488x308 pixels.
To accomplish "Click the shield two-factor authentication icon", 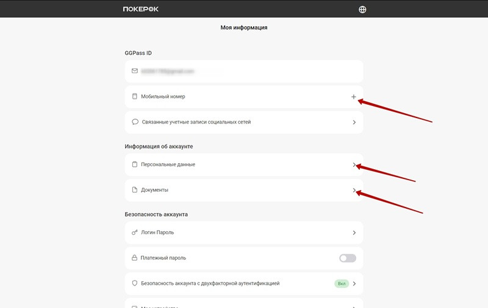I will click(135, 284).
